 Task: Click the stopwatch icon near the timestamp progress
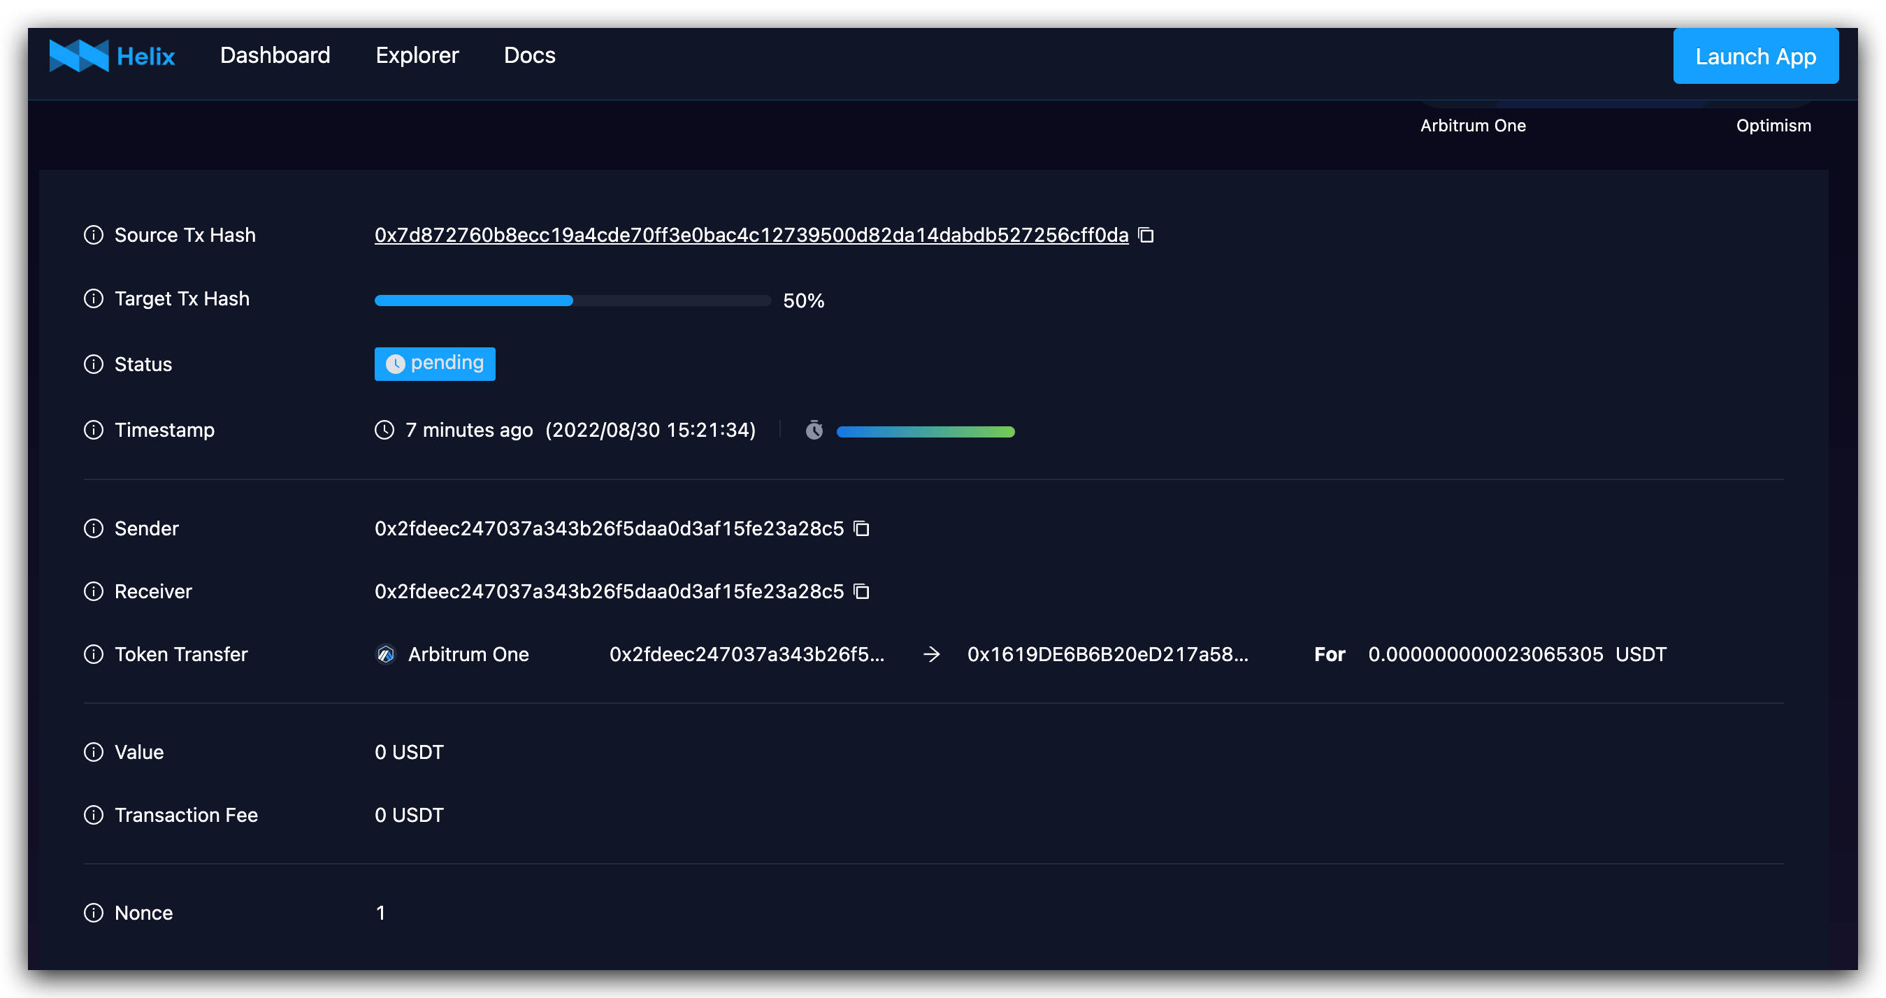815,431
